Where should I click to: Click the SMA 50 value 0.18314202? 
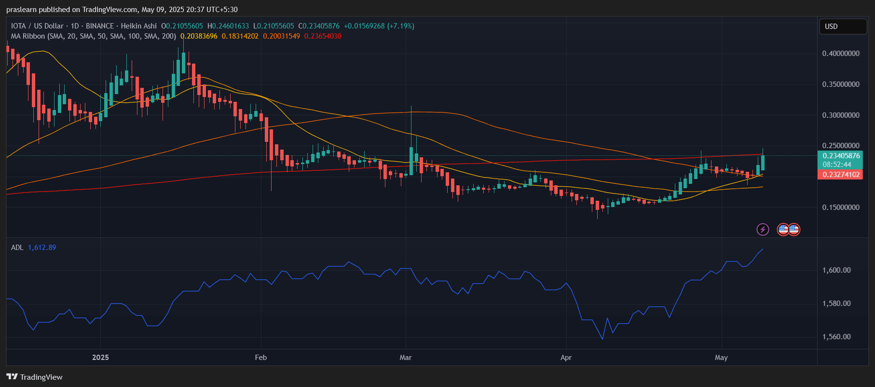click(240, 36)
